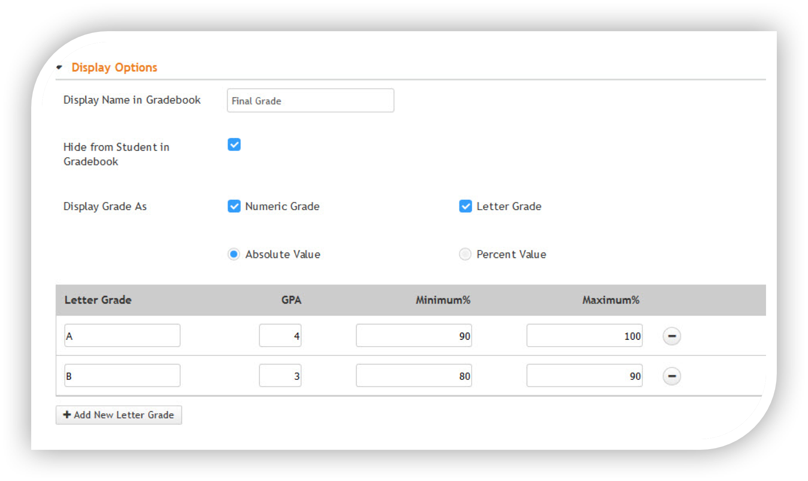Viewport: 808px width, 481px height.
Task: Click the Minimum% field for grade A
Action: (414, 336)
